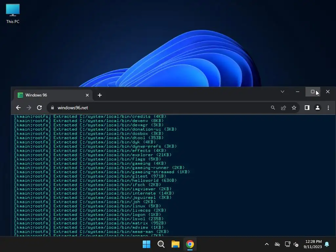Click the line with bin/lsvol (235B)
This screenshot has height=252, width=336.
[89, 219]
